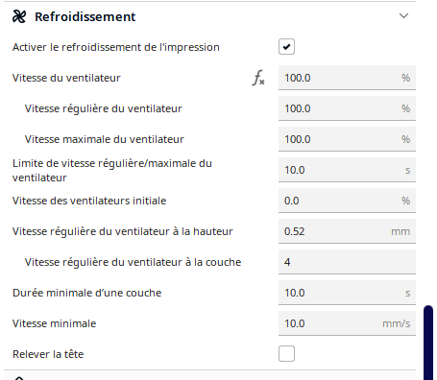Edit the Vitesse du ventilateur value field
Image resolution: width=437 pixels, height=380 pixels.
click(x=347, y=78)
